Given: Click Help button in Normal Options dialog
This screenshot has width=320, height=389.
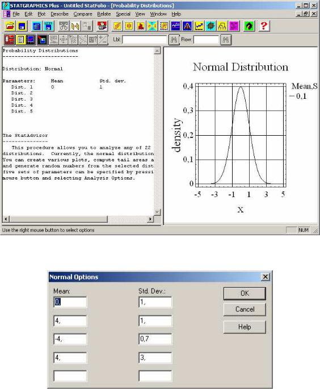Looking at the screenshot, I should (245, 327).
